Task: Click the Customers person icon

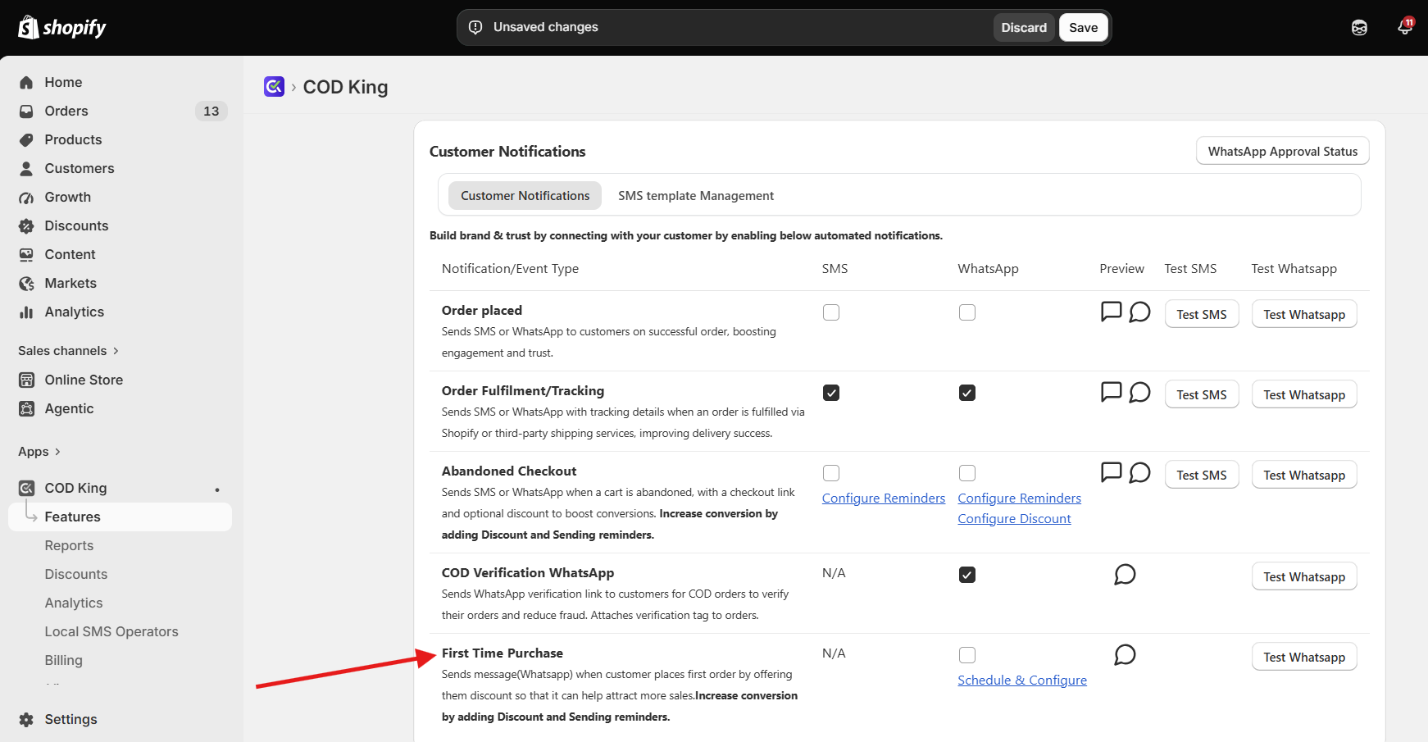Action: pos(26,168)
